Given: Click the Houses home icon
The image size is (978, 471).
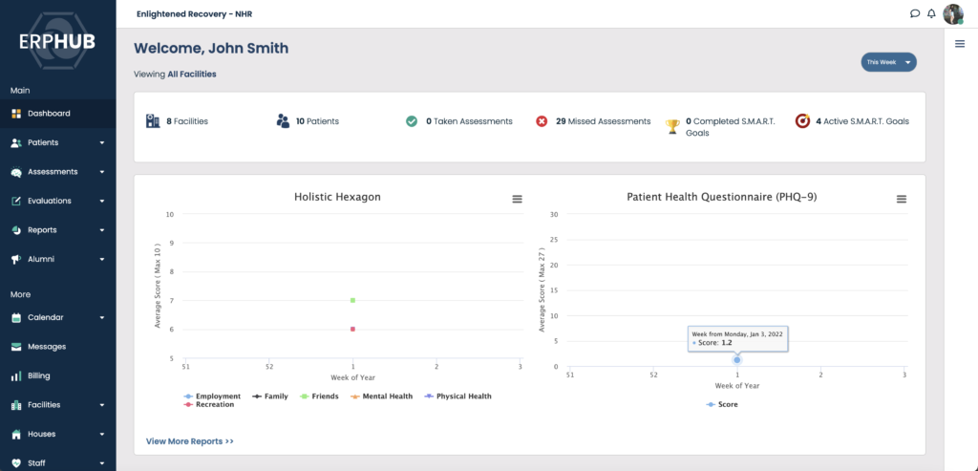Looking at the screenshot, I should 16,434.
